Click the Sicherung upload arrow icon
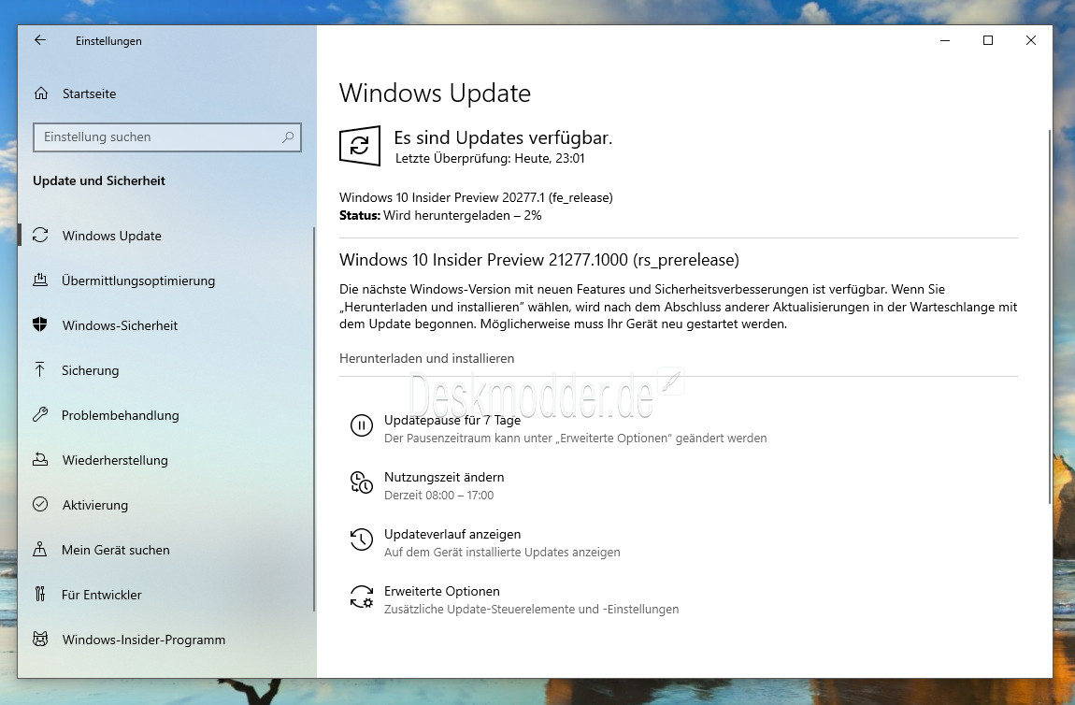 pos(40,369)
